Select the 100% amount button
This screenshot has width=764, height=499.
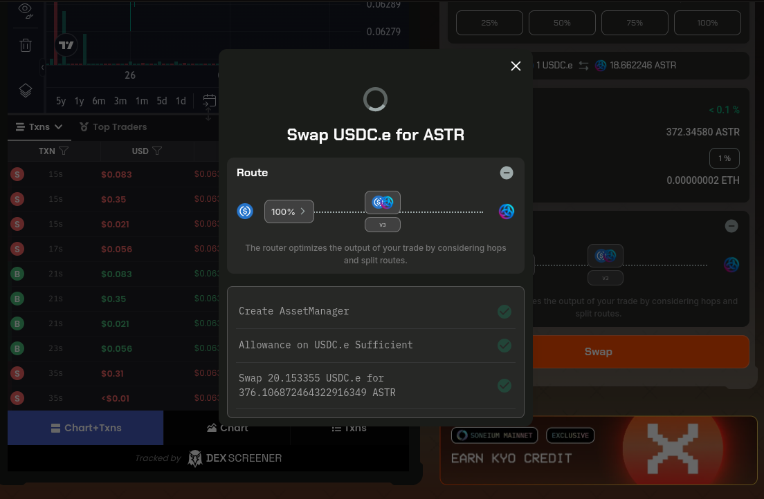pos(707,23)
